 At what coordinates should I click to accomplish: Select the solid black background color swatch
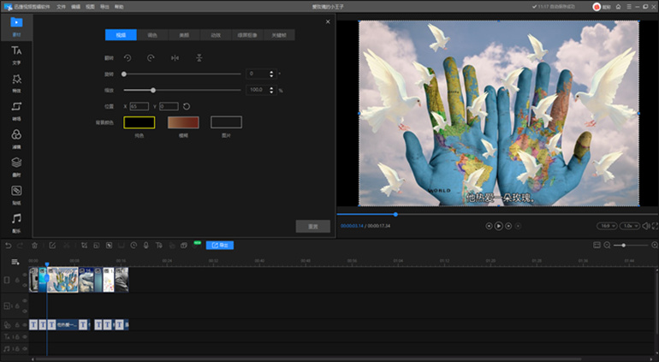point(140,122)
